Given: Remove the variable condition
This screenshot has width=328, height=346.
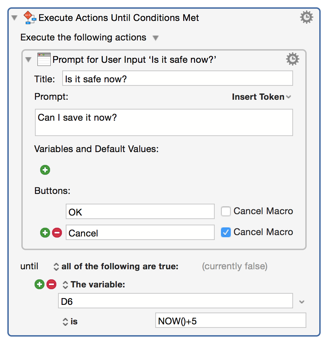Looking at the screenshot, I should pos(51,284).
